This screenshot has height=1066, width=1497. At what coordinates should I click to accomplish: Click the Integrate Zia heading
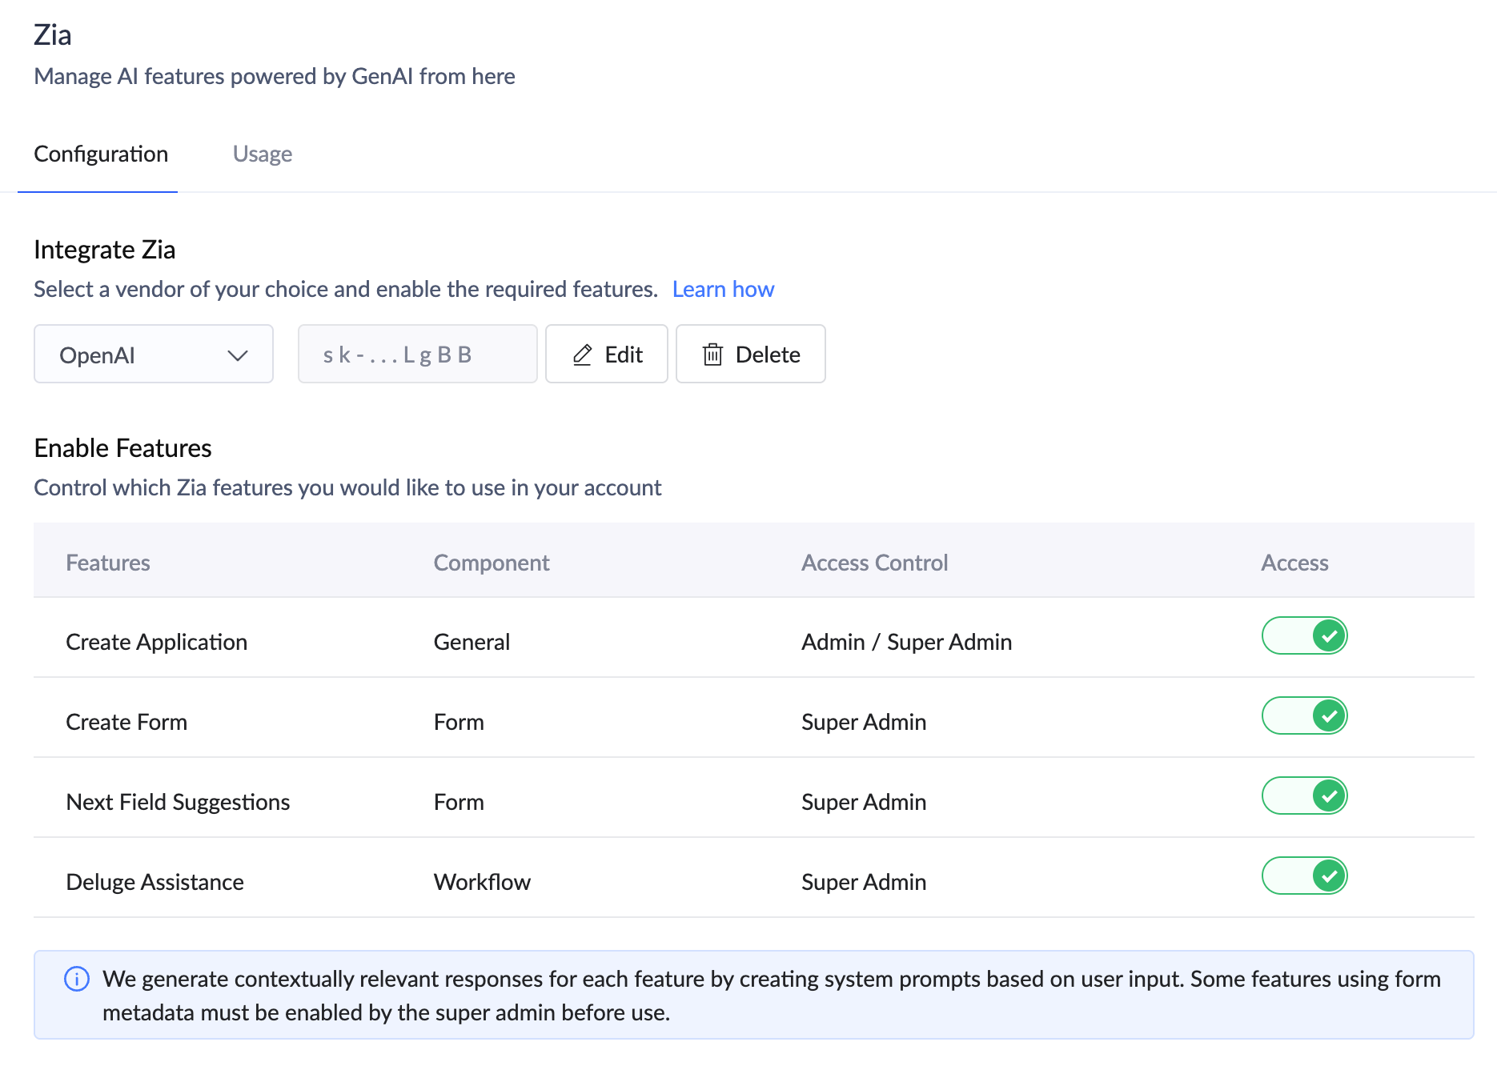[105, 250]
